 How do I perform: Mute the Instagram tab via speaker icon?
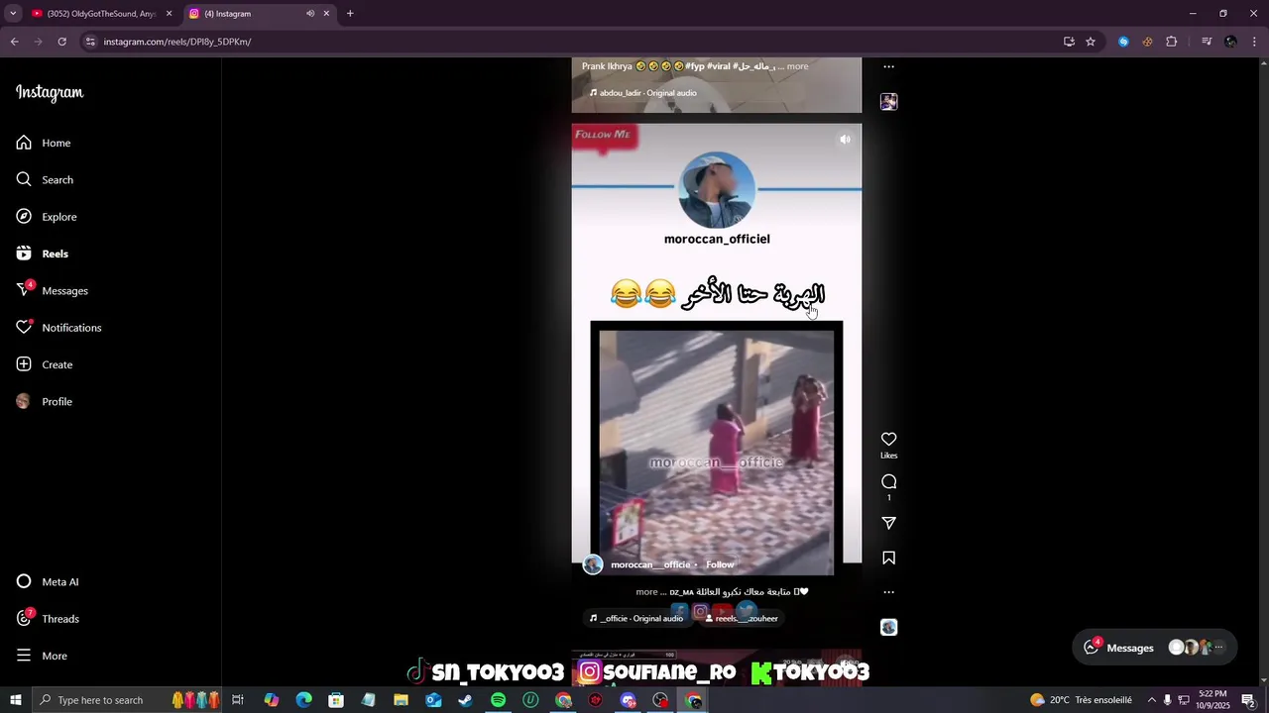(x=310, y=14)
